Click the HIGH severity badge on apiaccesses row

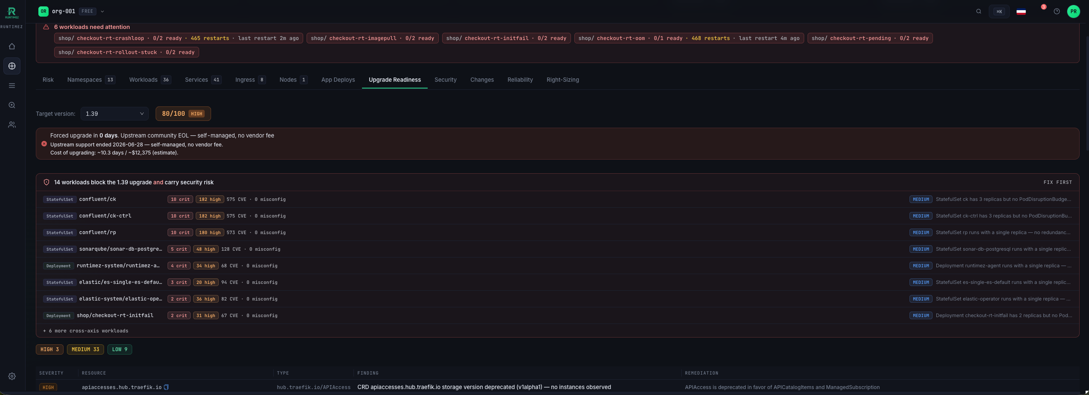click(x=48, y=387)
